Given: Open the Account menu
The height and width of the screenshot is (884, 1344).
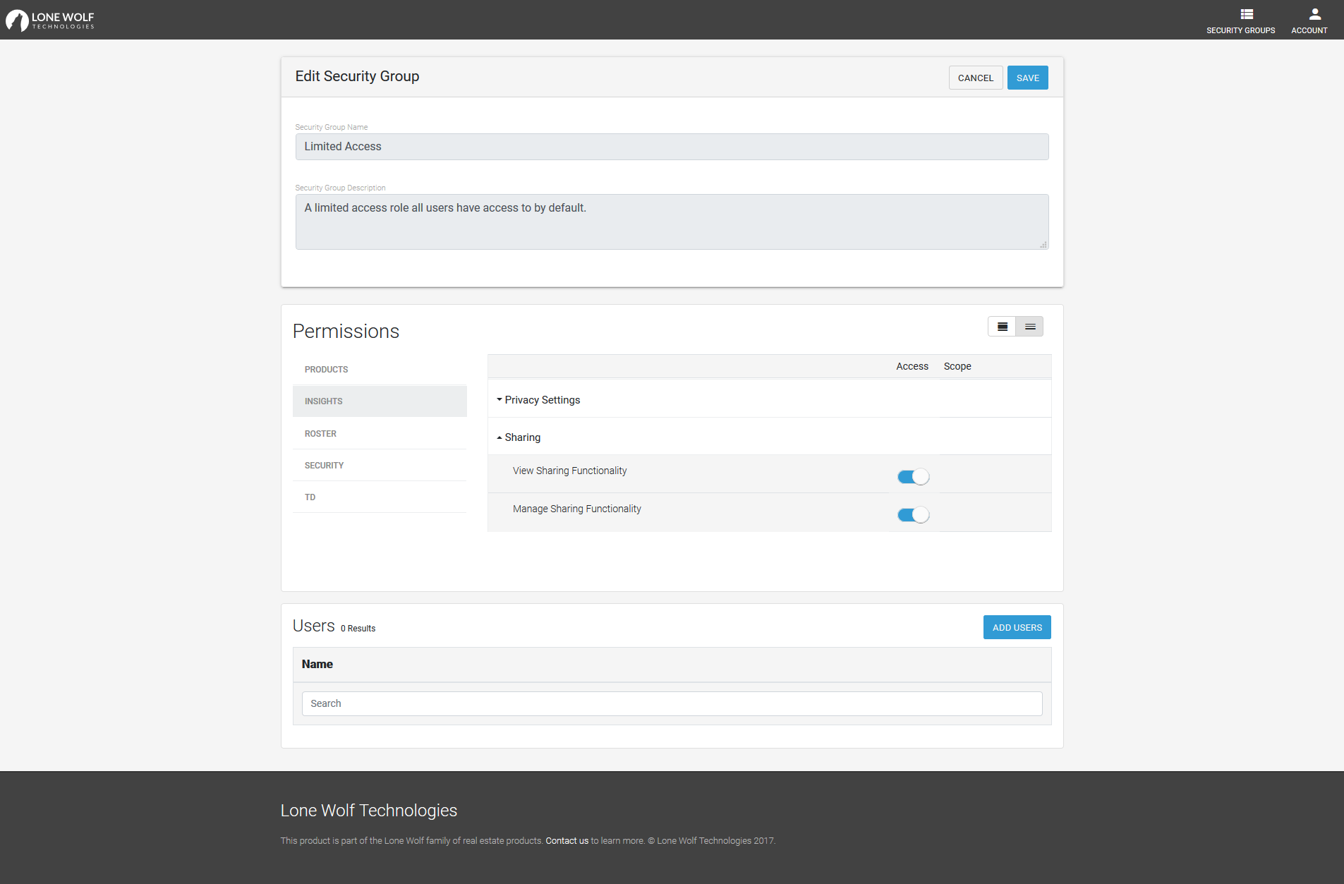Looking at the screenshot, I should point(1309,19).
